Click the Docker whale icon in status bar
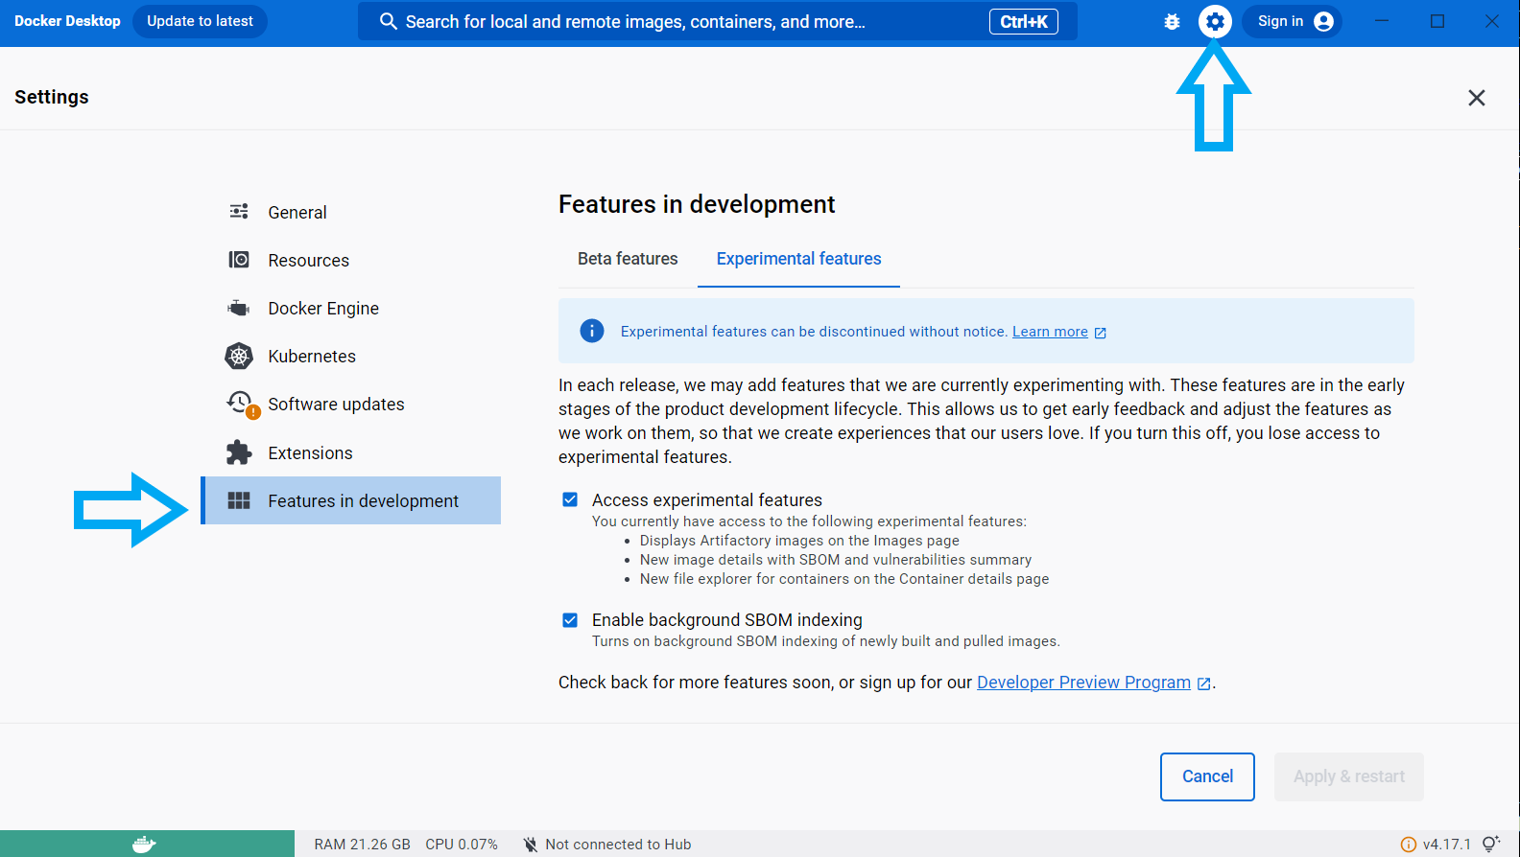1520x857 pixels. (x=144, y=844)
